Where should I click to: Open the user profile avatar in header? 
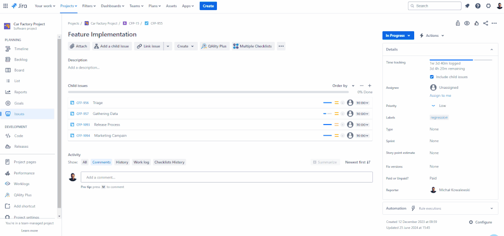click(499, 6)
